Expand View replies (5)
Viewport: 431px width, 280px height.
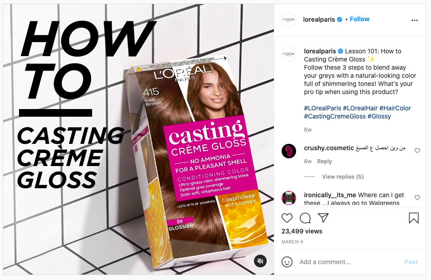[x=343, y=176]
